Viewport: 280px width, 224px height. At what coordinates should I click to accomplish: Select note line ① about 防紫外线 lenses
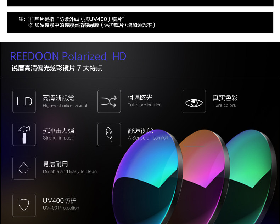point(76,19)
